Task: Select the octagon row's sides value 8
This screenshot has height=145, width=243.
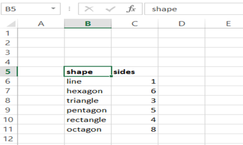Action: (135, 129)
